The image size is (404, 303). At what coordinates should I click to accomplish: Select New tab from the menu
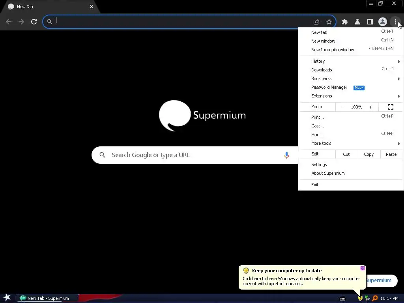[351, 32]
